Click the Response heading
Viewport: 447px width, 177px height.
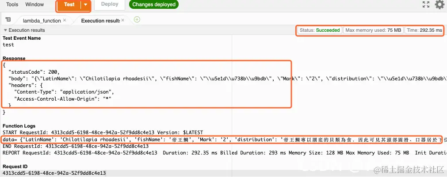14,58
